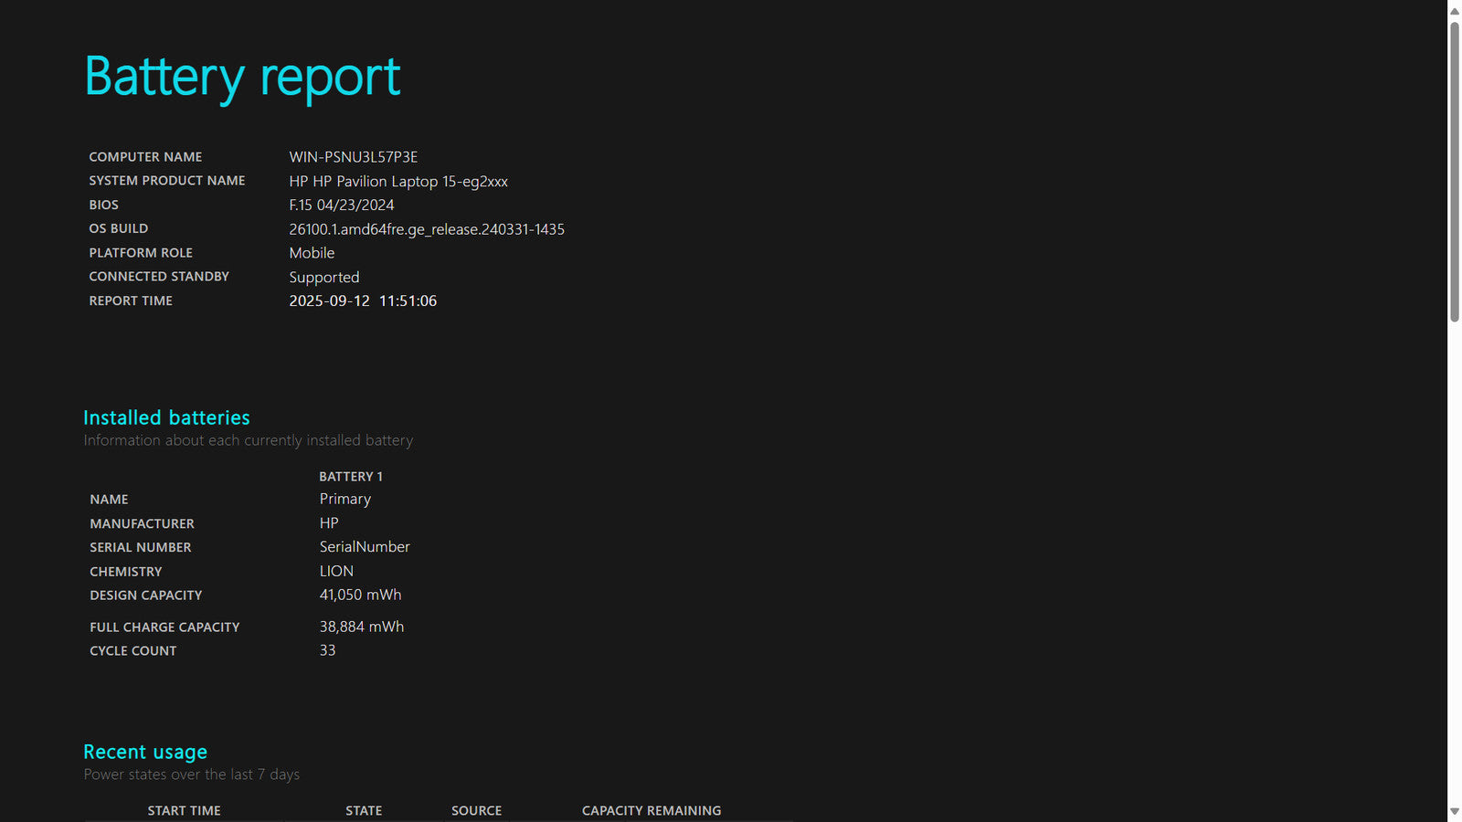Click the 'Installed batteries' section heading
The width and height of the screenshot is (1462, 822).
pos(166,417)
